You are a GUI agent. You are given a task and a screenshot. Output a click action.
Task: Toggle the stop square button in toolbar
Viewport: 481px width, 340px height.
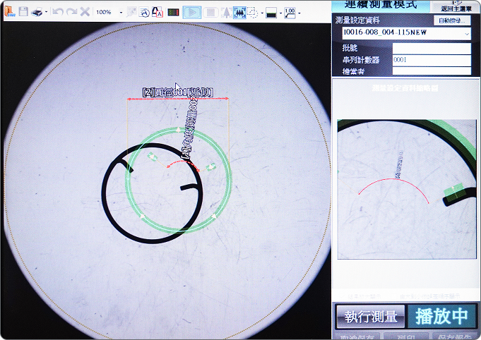tap(210, 12)
